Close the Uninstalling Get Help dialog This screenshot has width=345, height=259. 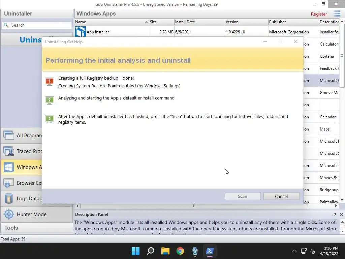(296, 41)
